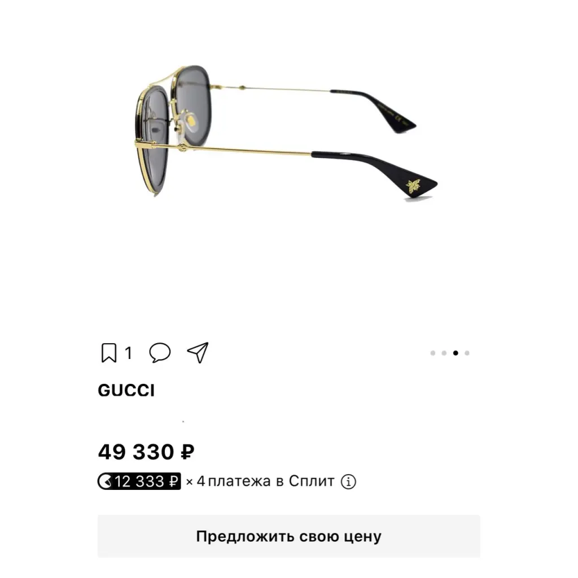This screenshot has width=578, height=578.
Task: Select the active third pagination dot
Action: 456,353
